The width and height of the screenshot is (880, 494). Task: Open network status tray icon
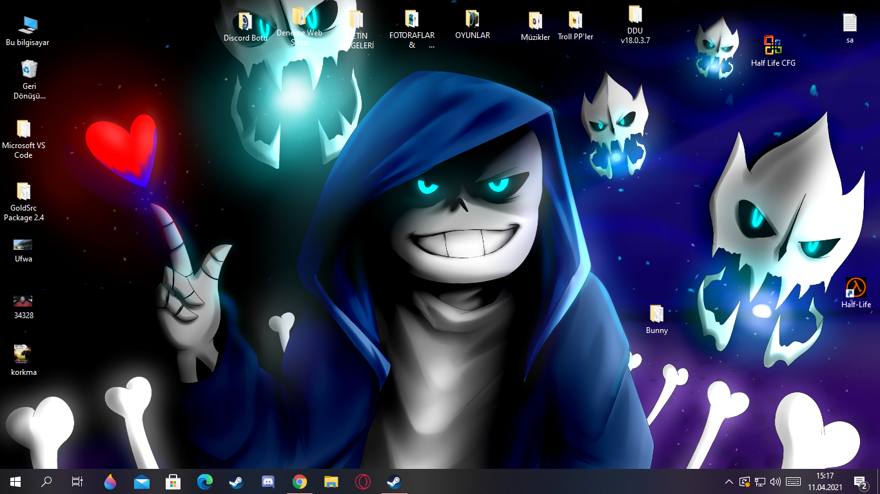[760, 481]
